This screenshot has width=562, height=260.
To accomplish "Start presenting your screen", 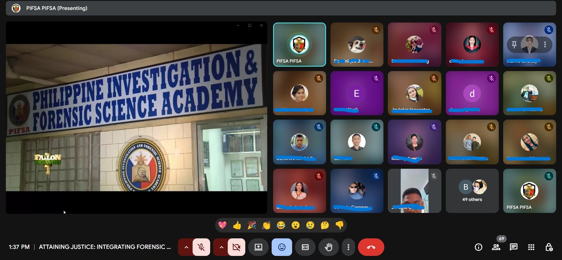I will point(258,247).
